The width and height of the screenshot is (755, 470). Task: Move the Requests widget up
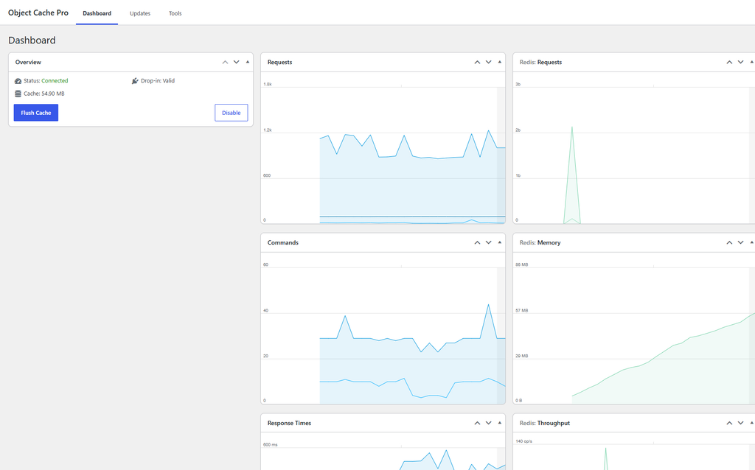point(477,62)
